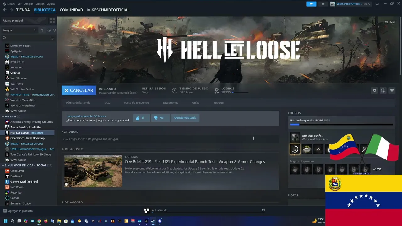Go back with the left arrow
402x226 pixels.
[x=5, y=10]
